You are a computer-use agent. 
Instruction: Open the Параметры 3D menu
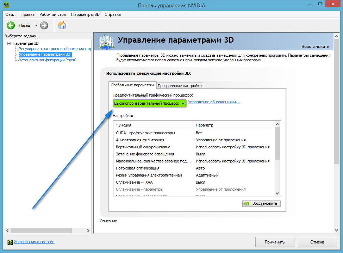85,14
